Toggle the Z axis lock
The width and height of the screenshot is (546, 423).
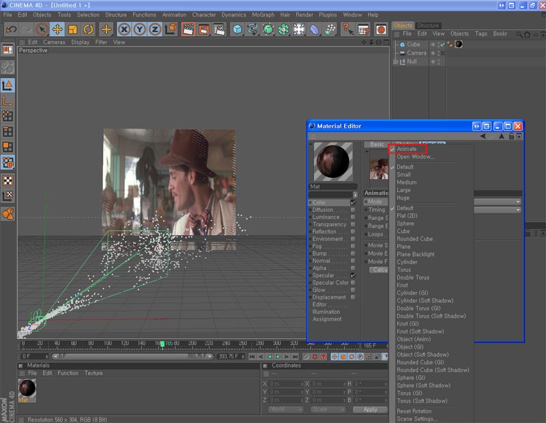[x=155, y=29]
